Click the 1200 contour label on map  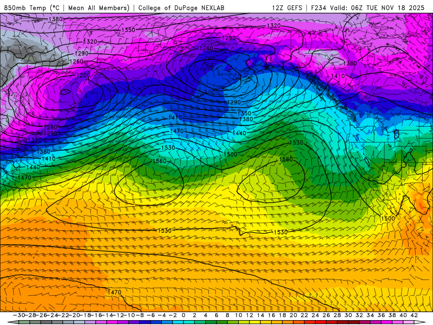(x=83, y=75)
